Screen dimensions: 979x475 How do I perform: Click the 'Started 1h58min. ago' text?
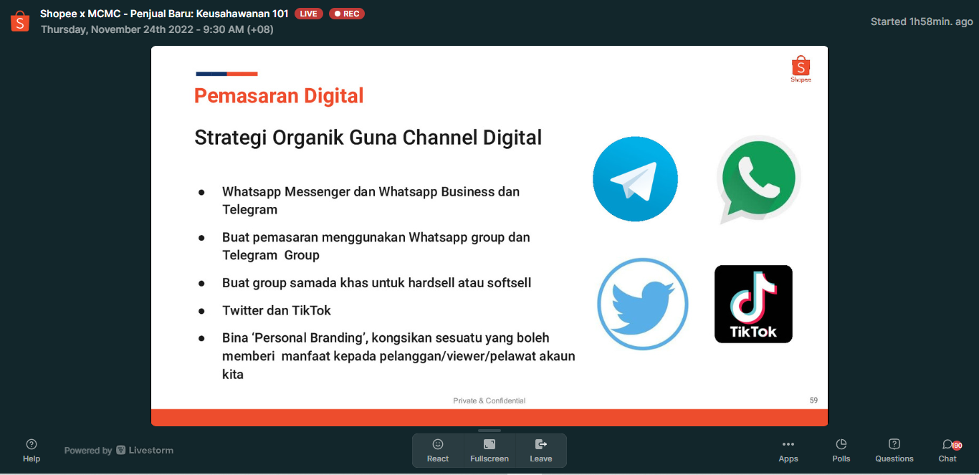pyautogui.click(x=922, y=21)
